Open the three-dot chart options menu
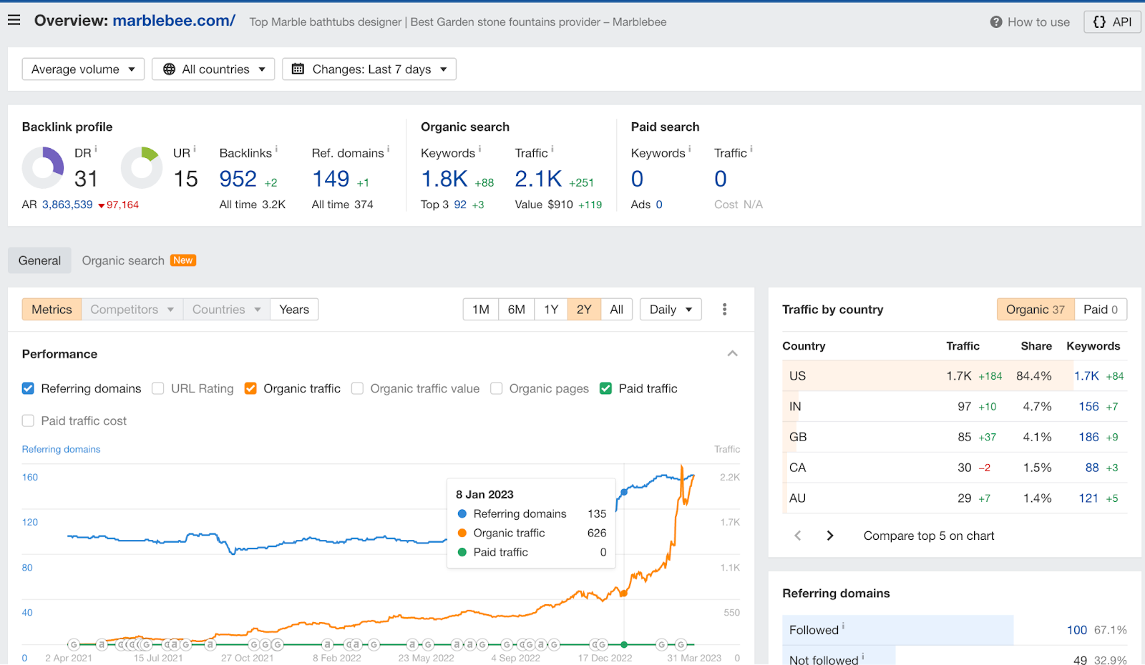This screenshot has height=665, width=1145. pyautogui.click(x=724, y=309)
